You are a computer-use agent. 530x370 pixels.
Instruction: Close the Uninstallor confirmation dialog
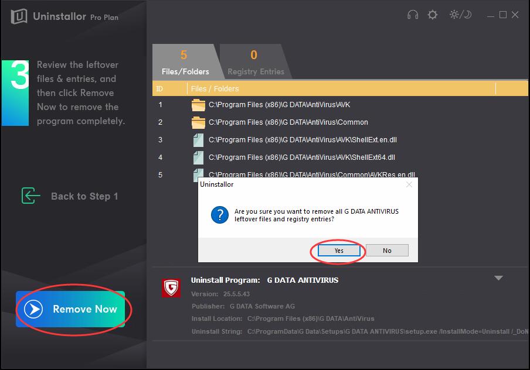[409, 184]
